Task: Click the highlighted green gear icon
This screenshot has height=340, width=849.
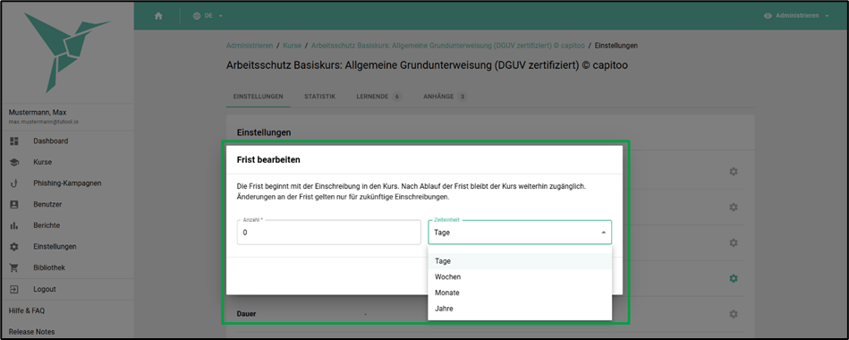Action: click(x=733, y=278)
